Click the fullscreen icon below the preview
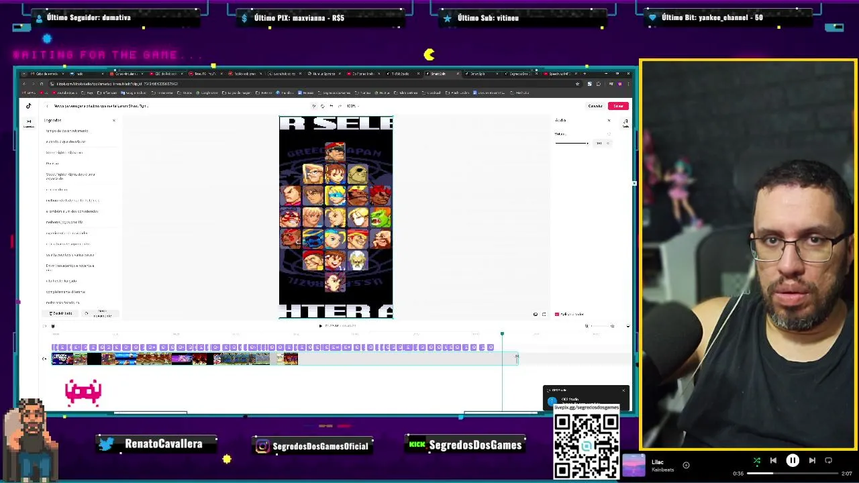859x483 pixels. 544,314
